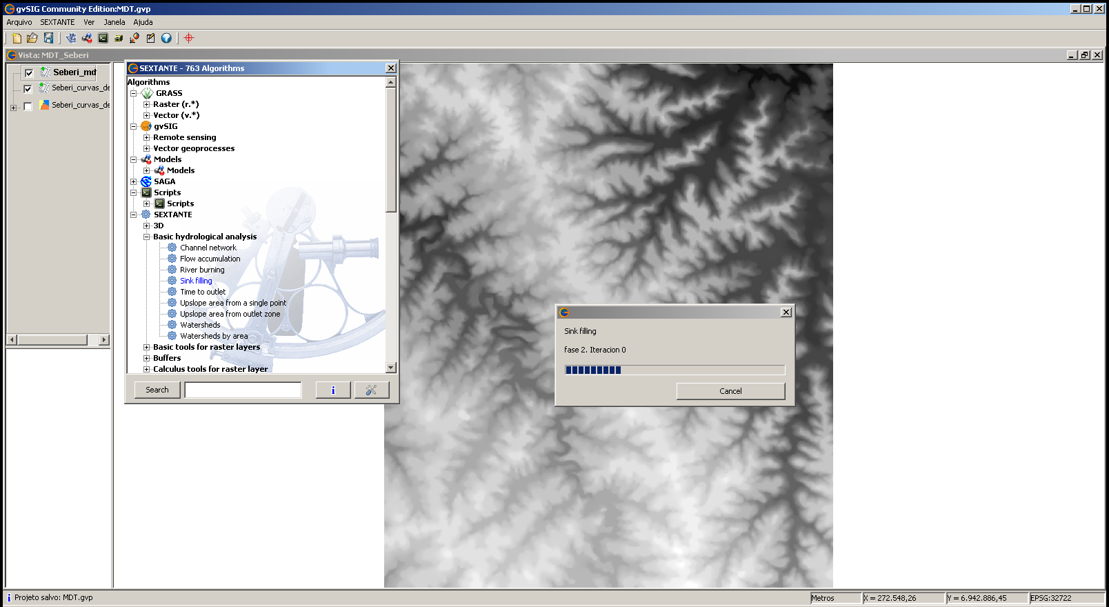Save project with the floppy disk icon
1109x607 pixels.
tap(48, 38)
